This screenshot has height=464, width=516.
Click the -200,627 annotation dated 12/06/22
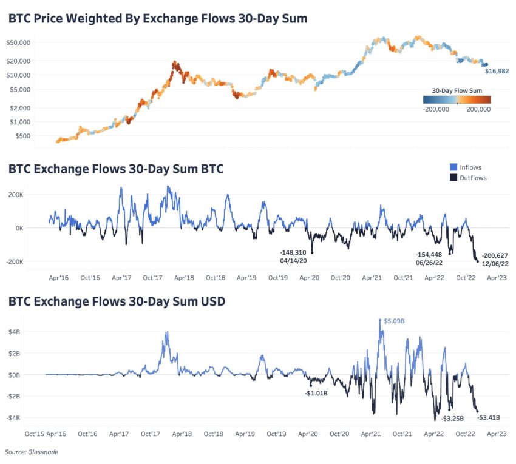494,260
